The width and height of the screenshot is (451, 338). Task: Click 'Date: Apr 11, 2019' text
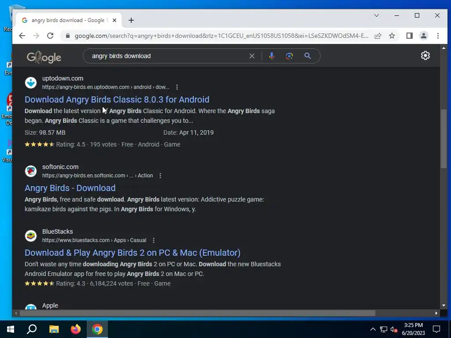coord(189,133)
